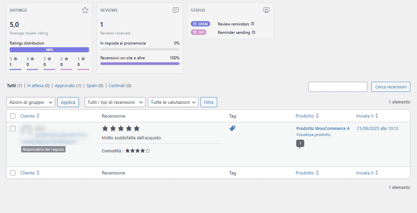
Task: Open Prodotto WooCommerce 4 link
Action: pyautogui.click(x=323, y=128)
